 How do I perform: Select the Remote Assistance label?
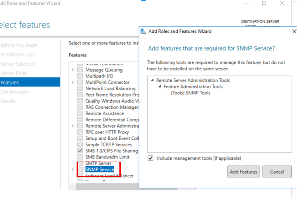[105, 113]
